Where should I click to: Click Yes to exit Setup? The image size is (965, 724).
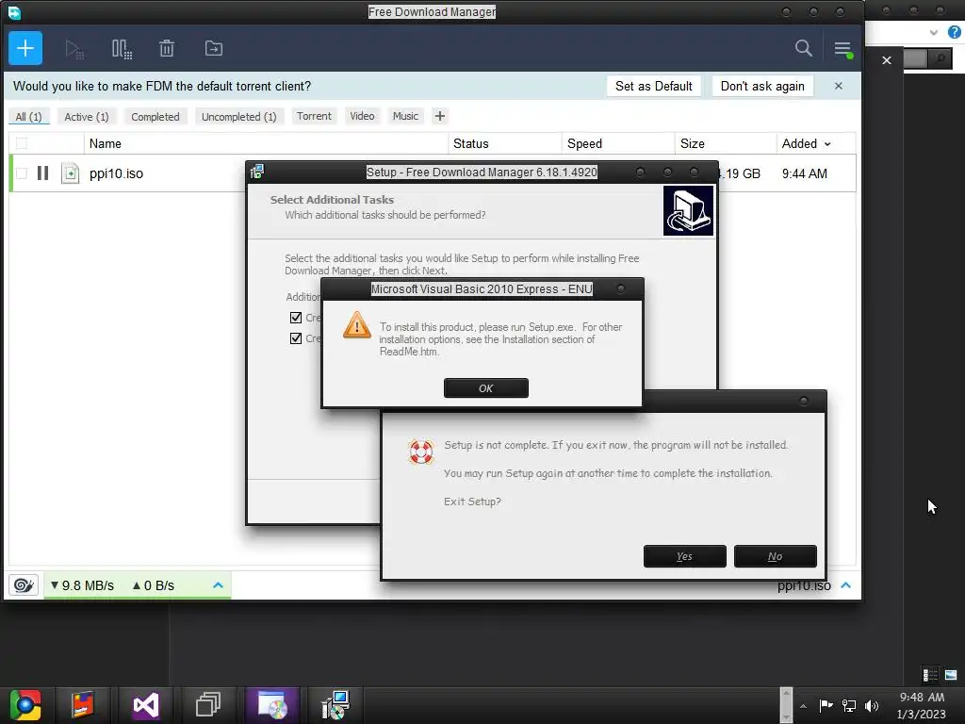(684, 556)
